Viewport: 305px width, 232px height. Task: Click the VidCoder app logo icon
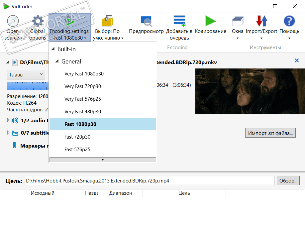(6, 6)
